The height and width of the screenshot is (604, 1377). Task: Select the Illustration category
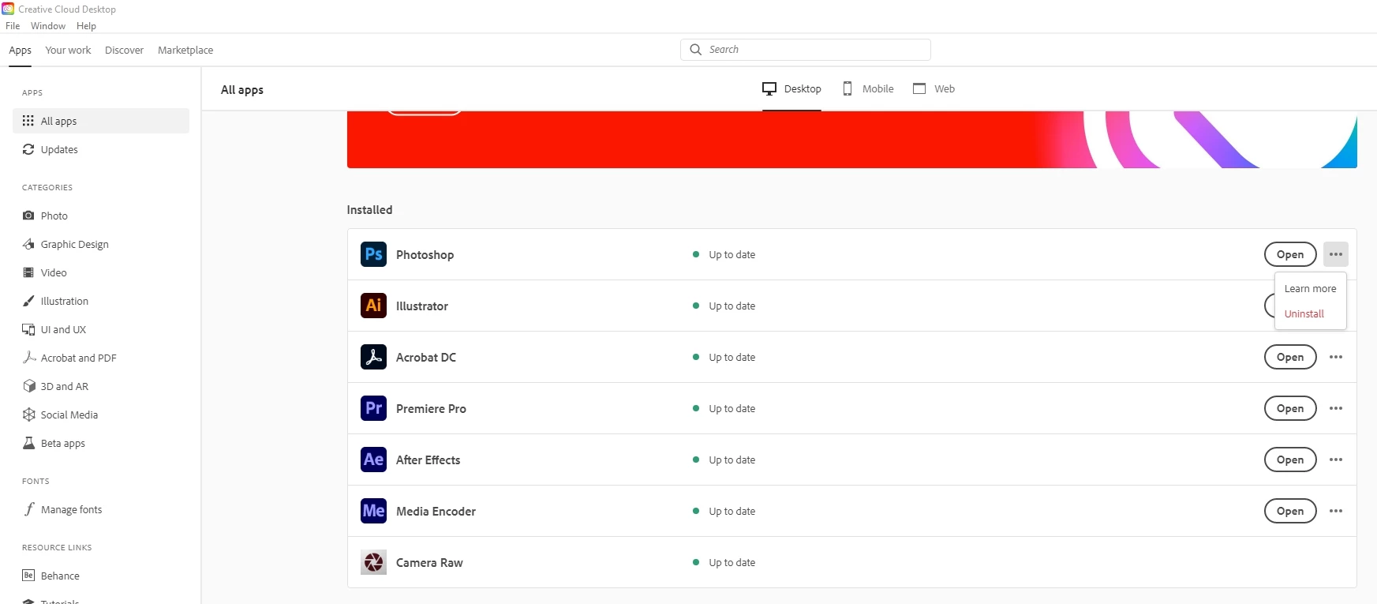[x=101, y=301]
